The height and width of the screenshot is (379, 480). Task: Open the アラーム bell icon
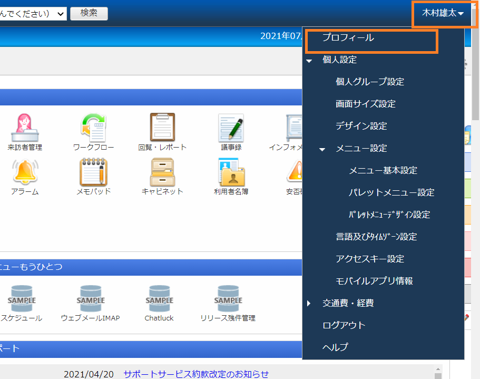tap(25, 171)
